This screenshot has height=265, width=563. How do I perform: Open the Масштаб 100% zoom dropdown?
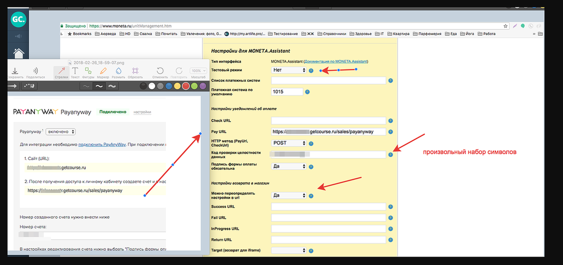[x=198, y=71]
